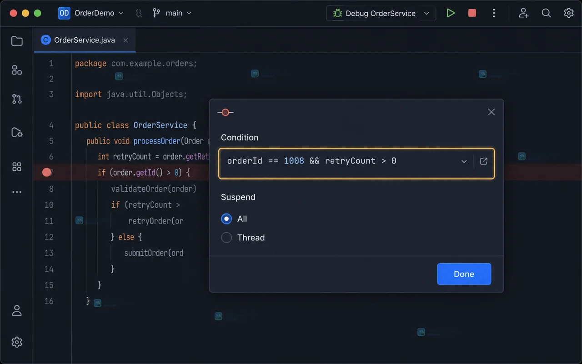
Task: Open IDE settings gear in title bar
Action: coord(569,13)
